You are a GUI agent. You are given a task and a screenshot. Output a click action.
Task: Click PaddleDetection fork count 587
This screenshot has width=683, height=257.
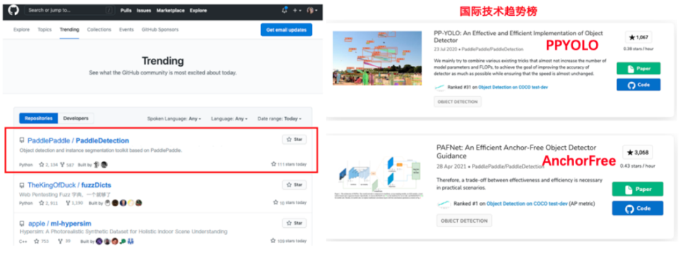66,165
